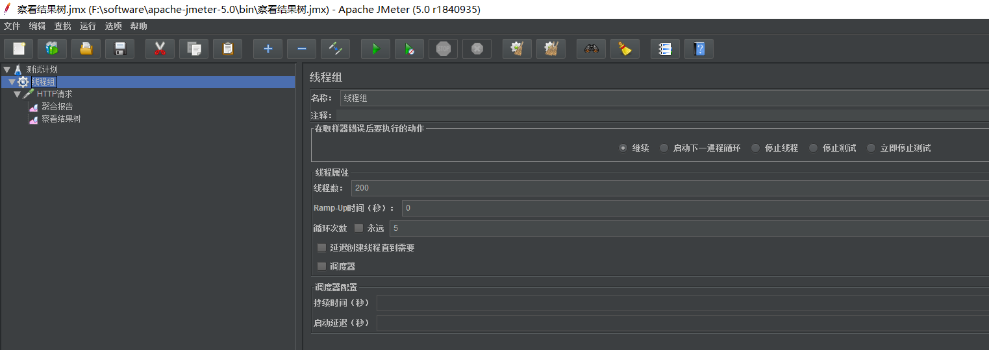The width and height of the screenshot is (989, 350).
Task: Click the 持续时间（秒） field
Action: pos(682,303)
